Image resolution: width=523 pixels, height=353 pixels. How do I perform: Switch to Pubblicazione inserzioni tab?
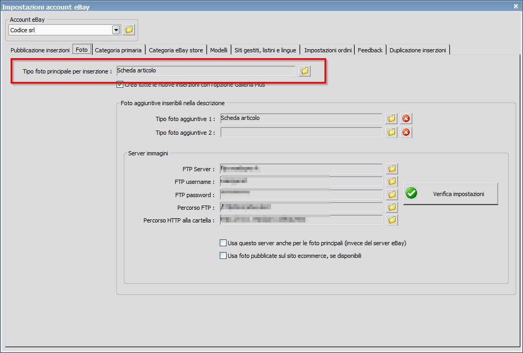pos(40,50)
